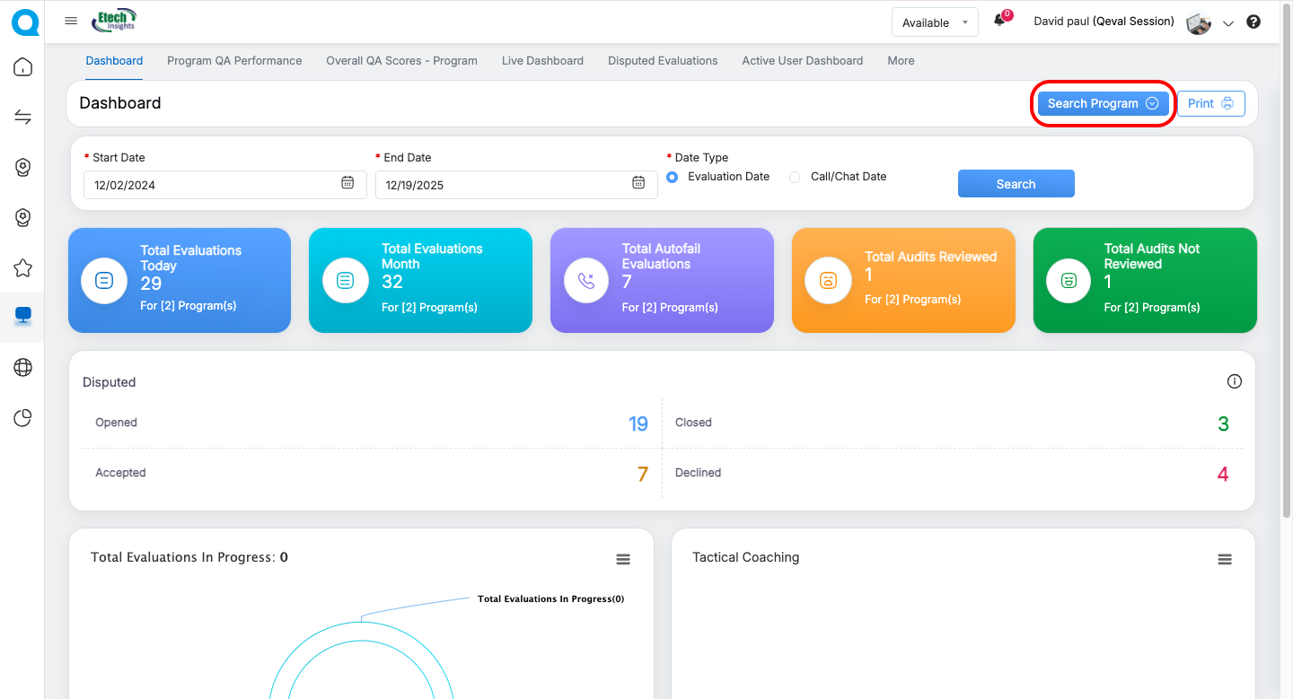Switch to Program QA Performance tab

pyautogui.click(x=234, y=61)
